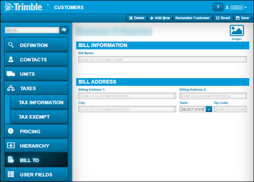Select the Tax Exempt sub-item
Image resolution: width=254 pixels, height=182 pixels.
coord(39,117)
